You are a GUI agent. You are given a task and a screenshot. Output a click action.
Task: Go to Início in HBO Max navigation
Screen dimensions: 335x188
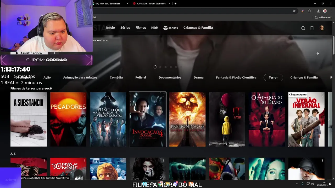pos(110,28)
